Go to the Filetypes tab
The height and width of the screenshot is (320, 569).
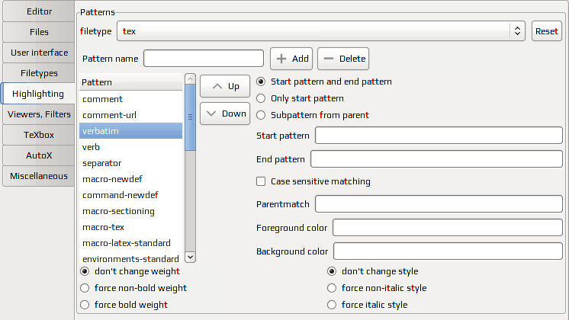[39, 73]
